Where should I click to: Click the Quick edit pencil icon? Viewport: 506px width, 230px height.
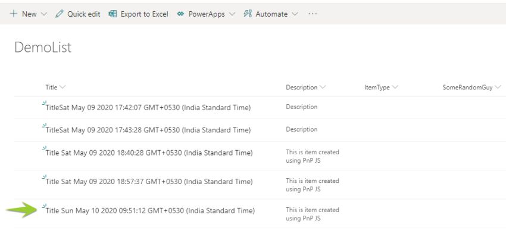pos(60,14)
